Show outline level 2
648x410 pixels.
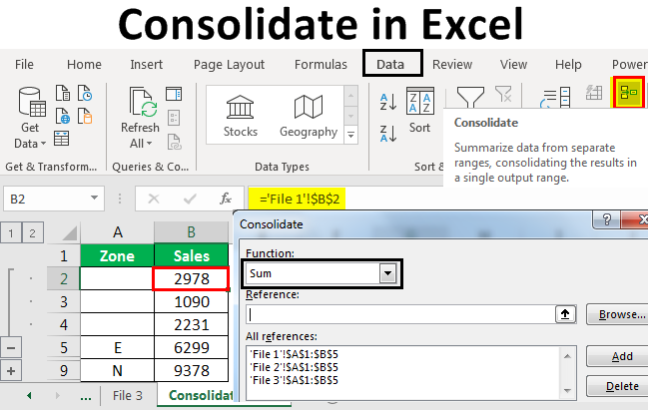[x=32, y=233]
